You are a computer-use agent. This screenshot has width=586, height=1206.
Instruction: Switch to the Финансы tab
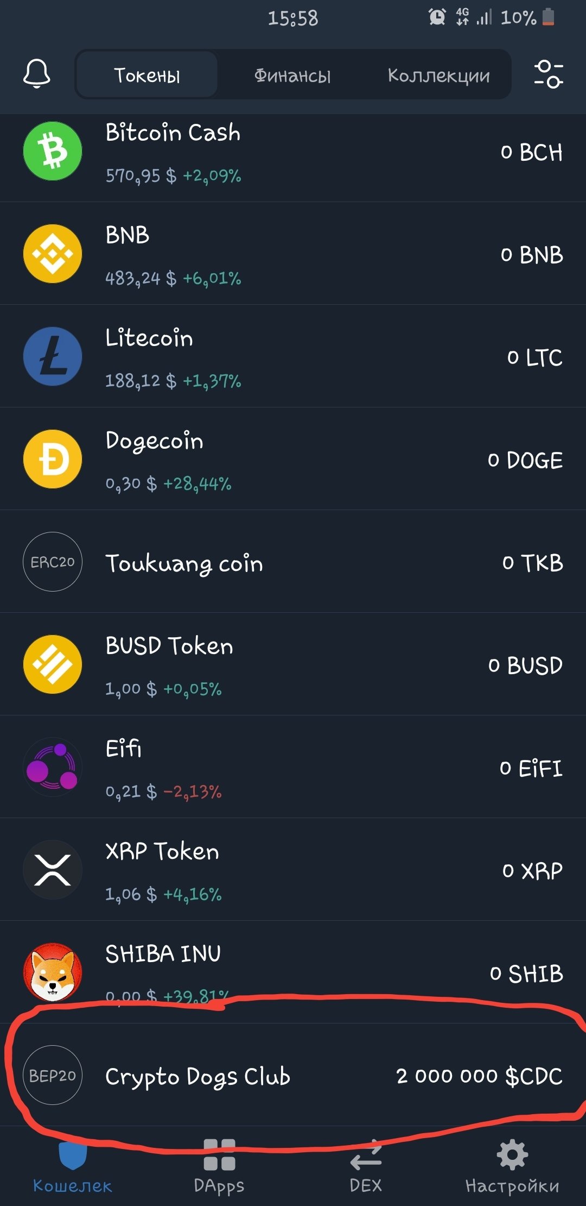pyautogui.click(x=292, y=75)
